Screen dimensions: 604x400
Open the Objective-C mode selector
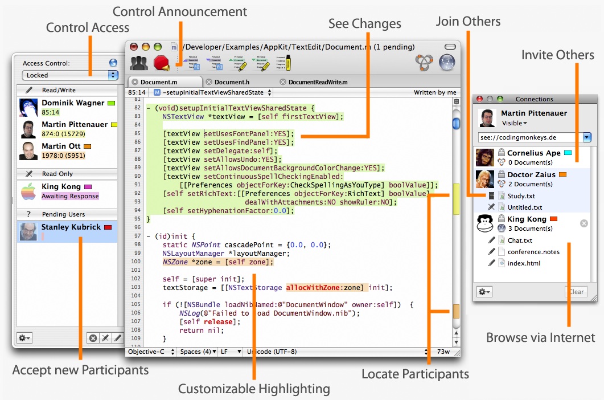coord(151,352)
